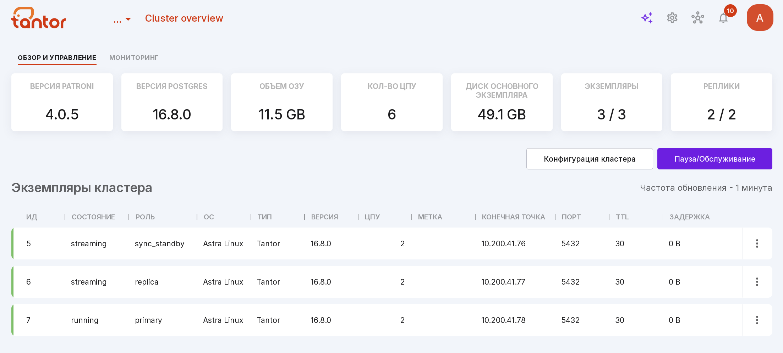Click Конфигурация кластера button
This screenshot has width=783, height=353.
pos(590,159)
